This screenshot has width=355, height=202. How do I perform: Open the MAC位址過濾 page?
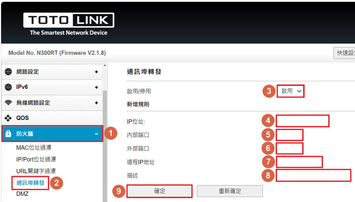[x=34, y=147]
